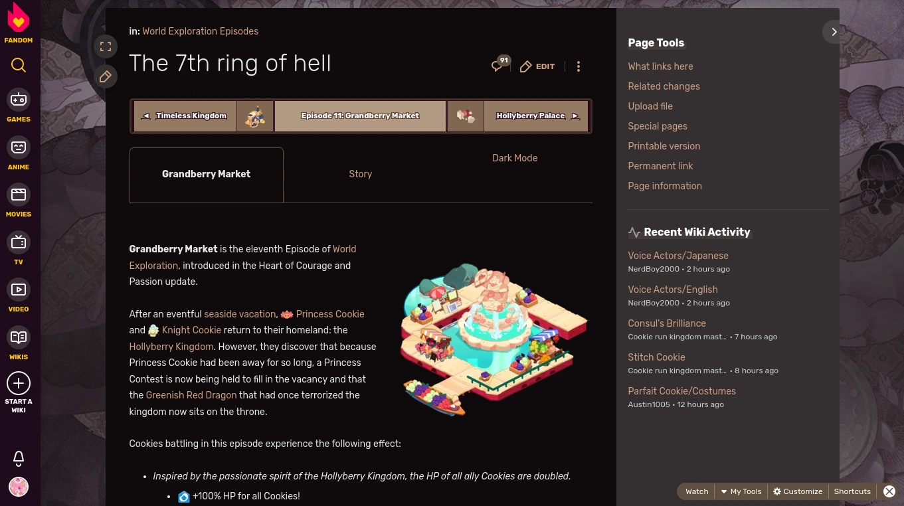Expand the My Tools dropdown
904x506 pixels.
[x=741, y=491]
